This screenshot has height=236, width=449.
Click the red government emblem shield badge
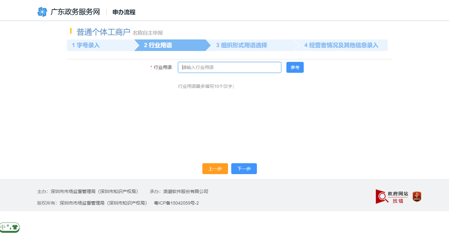point(417,197)
